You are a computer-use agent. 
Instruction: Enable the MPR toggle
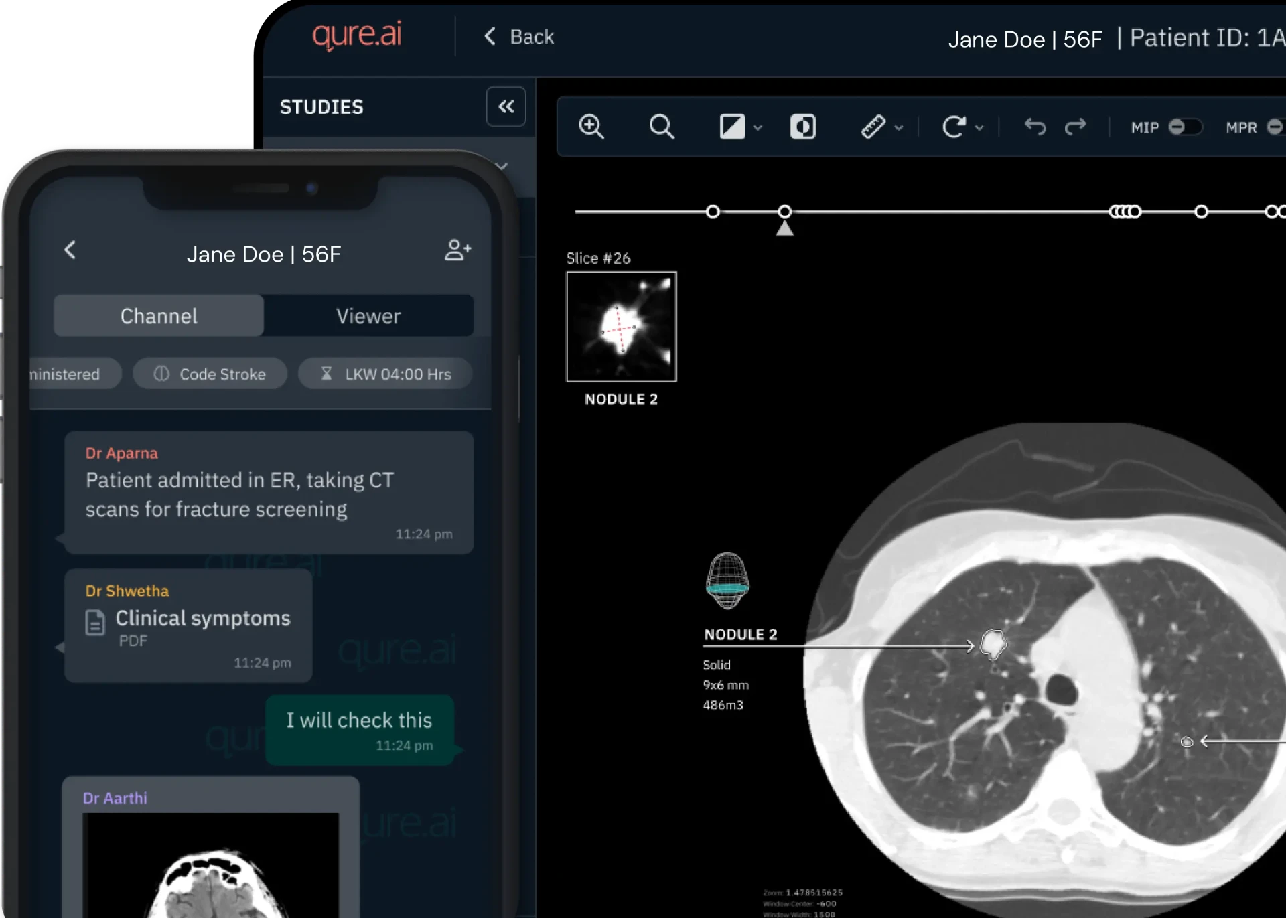pos(1276,127)
